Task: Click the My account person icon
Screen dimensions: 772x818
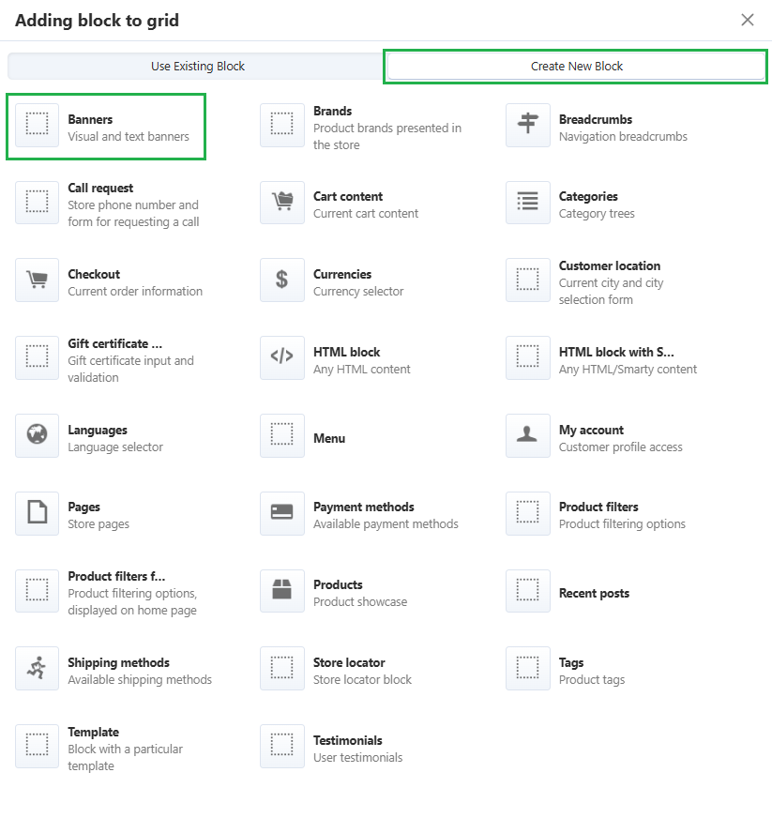Action: click(528, 435)
